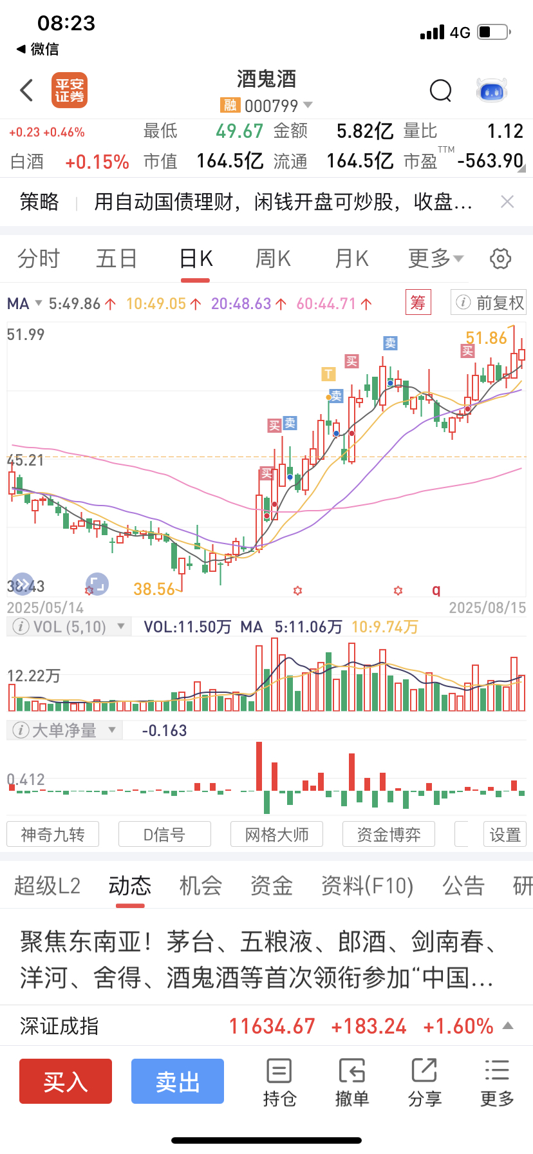Open the 机会 tab
The width and height of the screenshot is (533, 1154).
tap(201, 886)
